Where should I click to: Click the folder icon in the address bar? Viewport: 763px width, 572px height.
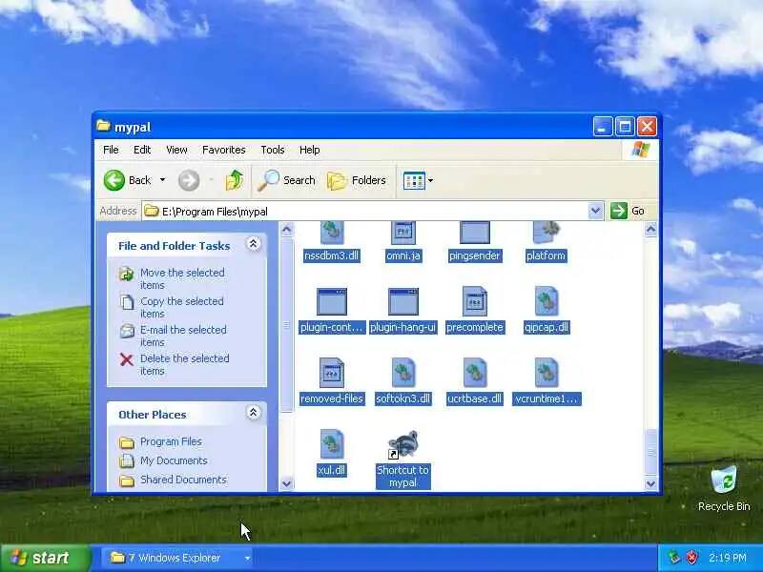point(152,211)
